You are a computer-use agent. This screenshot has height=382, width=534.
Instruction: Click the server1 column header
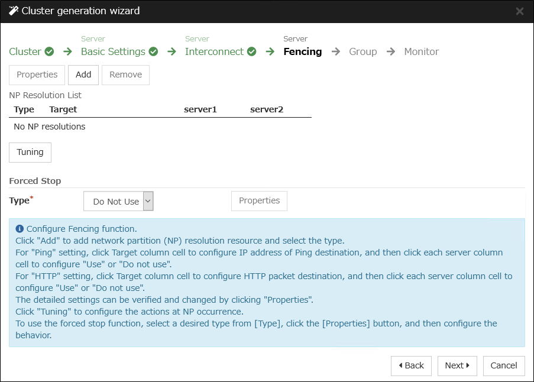click(200, 109)
